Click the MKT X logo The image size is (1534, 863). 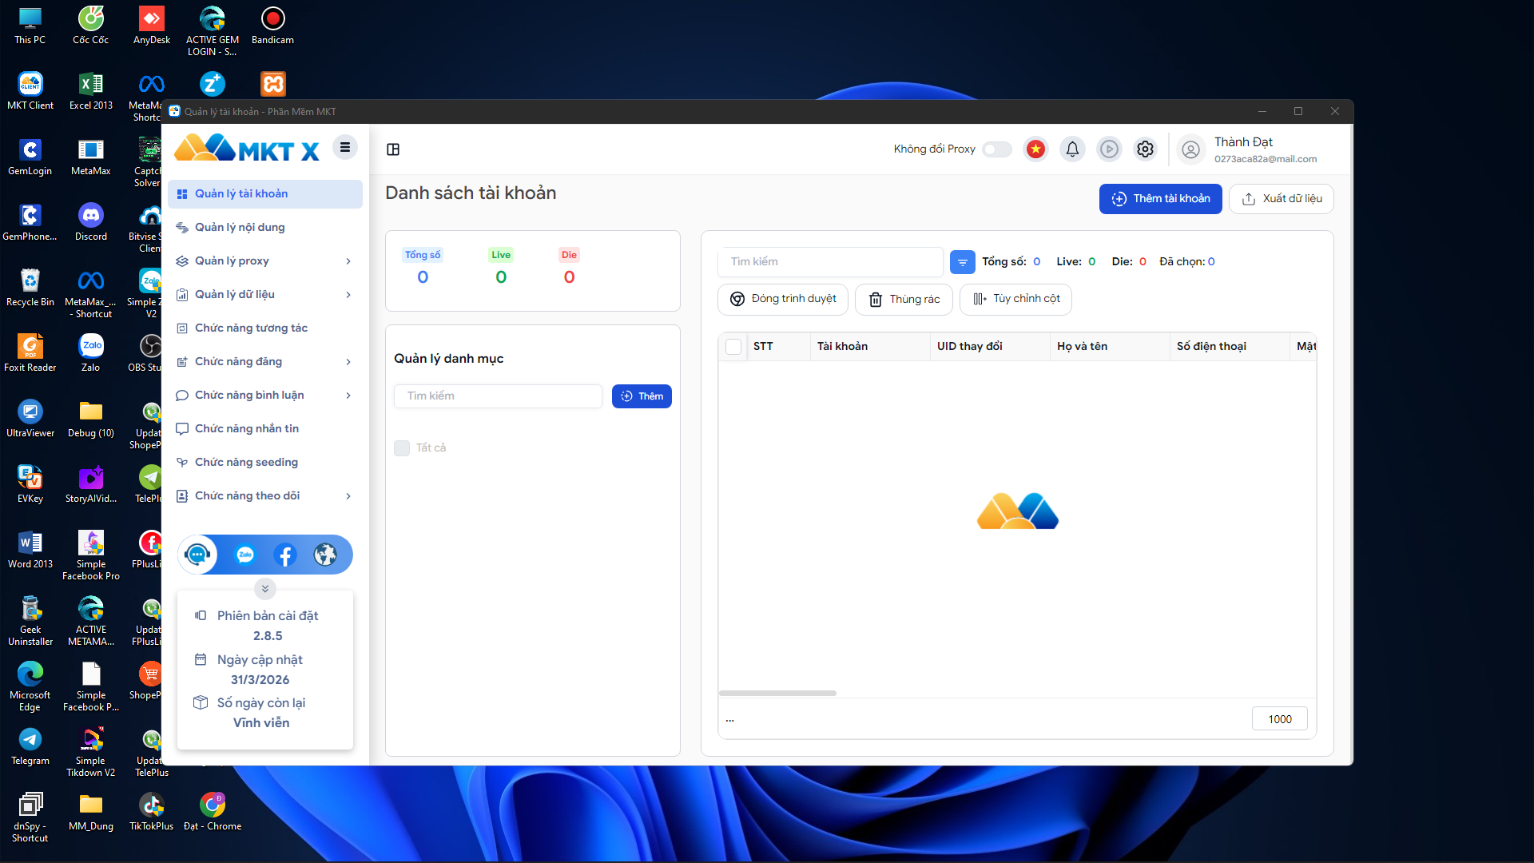click(247, 149)
